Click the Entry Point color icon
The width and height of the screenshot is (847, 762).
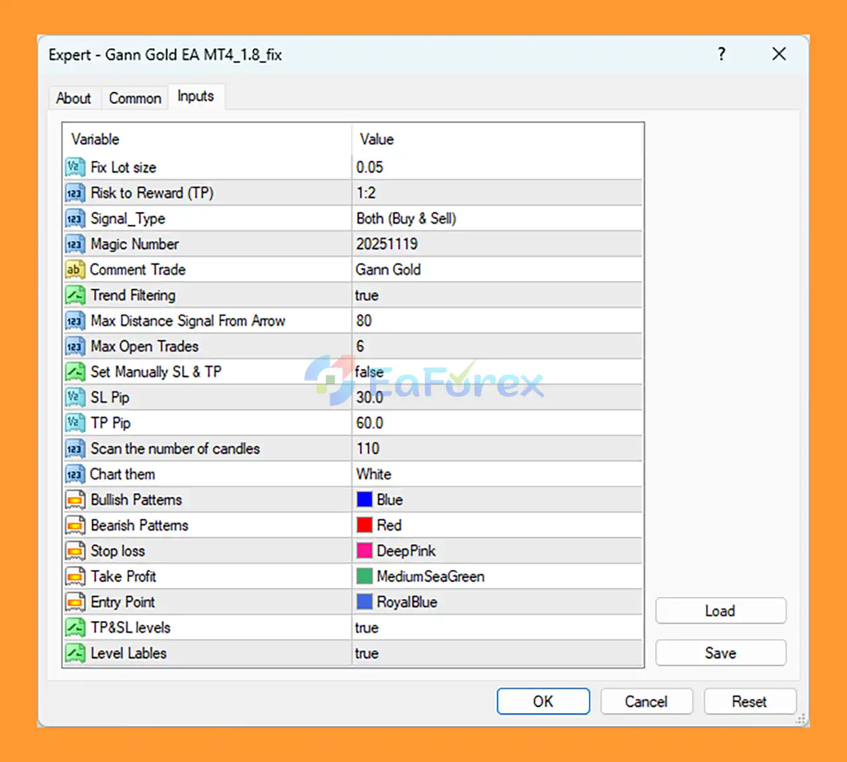(75, 602)
